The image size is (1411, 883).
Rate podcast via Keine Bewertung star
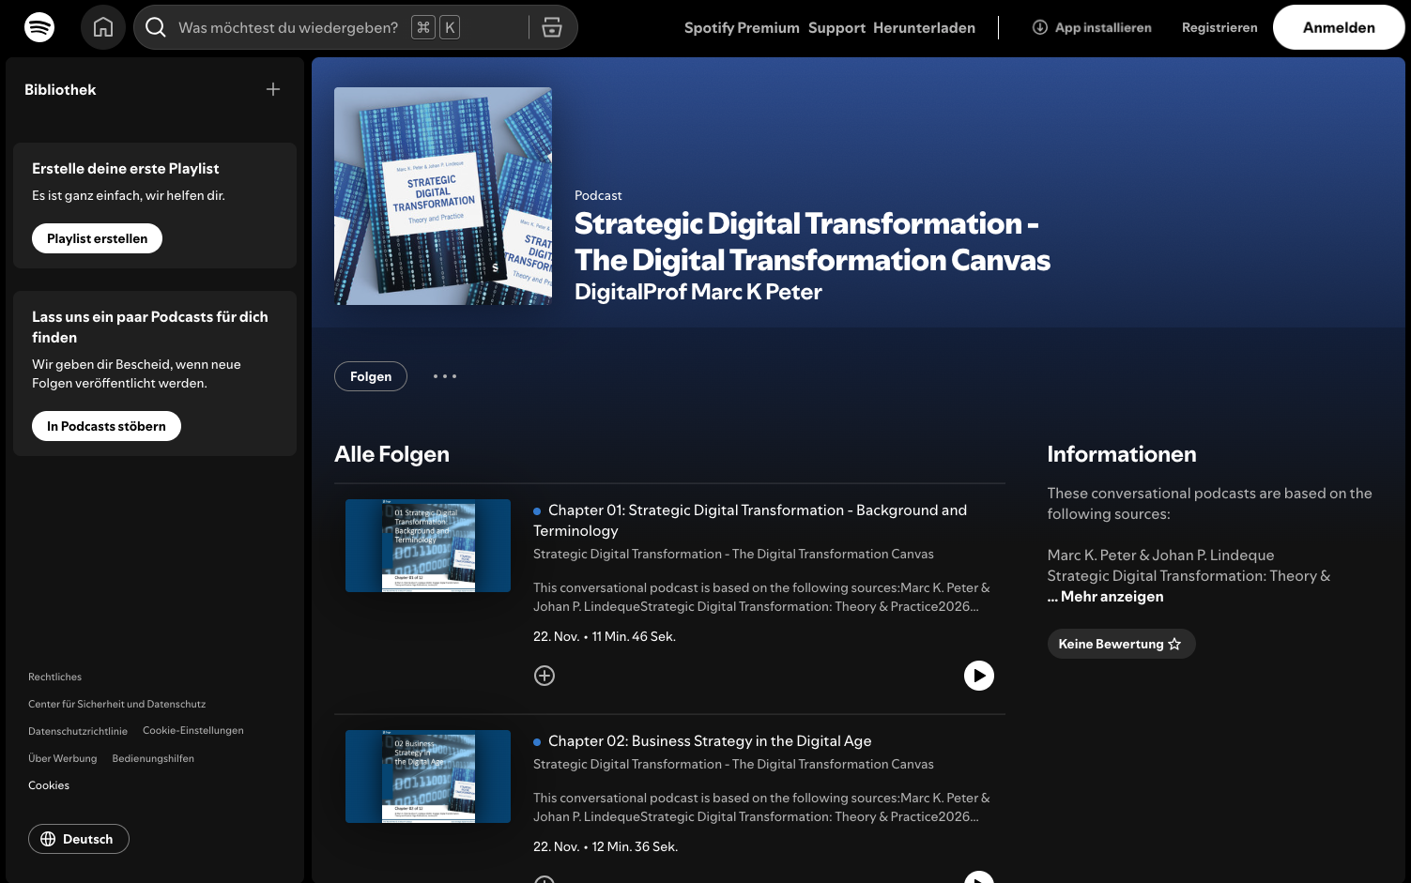pos(1120,644)
